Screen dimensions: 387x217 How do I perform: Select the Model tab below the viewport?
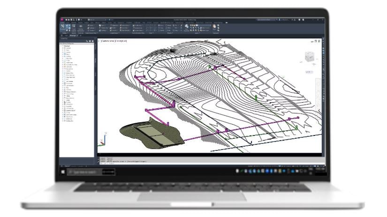point(67,166)
